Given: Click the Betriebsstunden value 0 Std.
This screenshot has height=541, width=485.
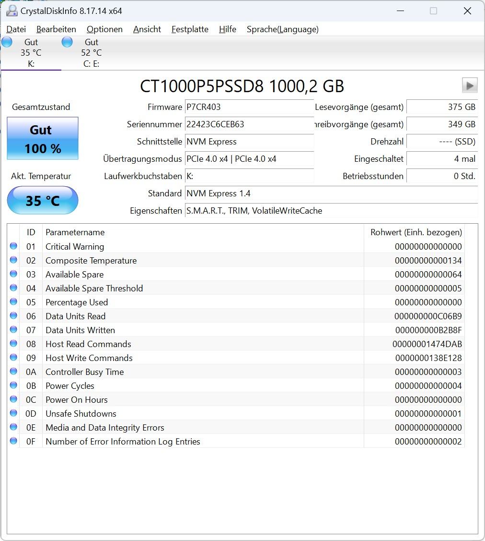Looking at the screenshot, I should (442, 176).
